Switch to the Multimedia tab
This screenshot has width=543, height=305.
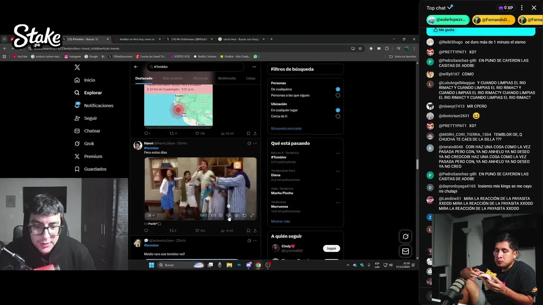pos(227,78)
